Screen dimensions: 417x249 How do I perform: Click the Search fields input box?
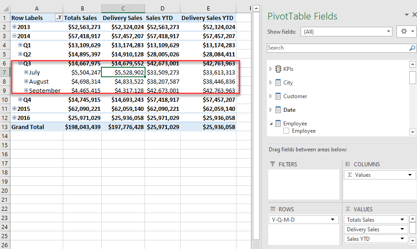click(x=337, y=48)
